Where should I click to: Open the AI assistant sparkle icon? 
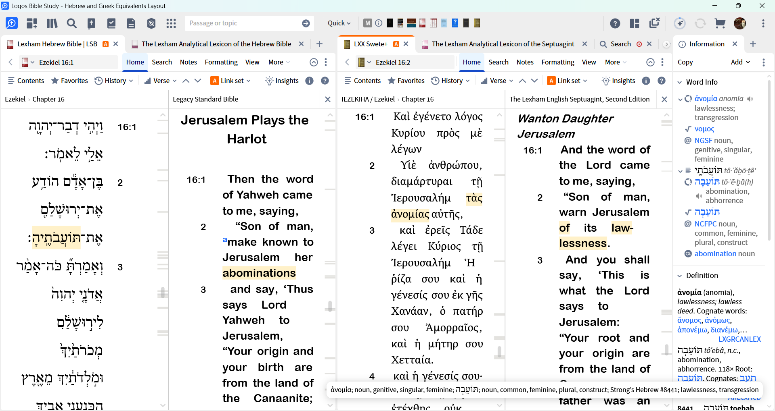coord(680,23)
